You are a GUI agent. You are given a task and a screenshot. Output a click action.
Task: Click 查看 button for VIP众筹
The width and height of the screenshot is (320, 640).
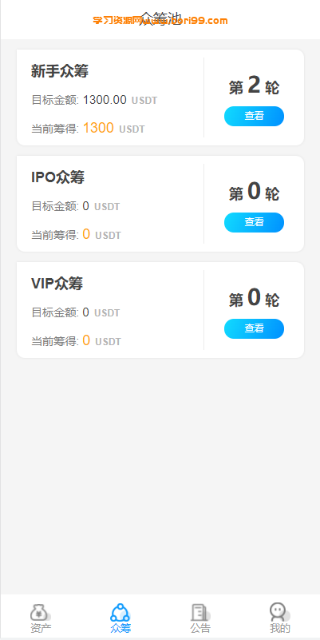[x=254, y=328]
